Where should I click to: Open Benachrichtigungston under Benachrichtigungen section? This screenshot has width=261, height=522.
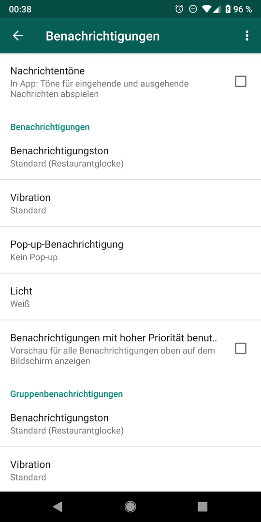[130, 157]
